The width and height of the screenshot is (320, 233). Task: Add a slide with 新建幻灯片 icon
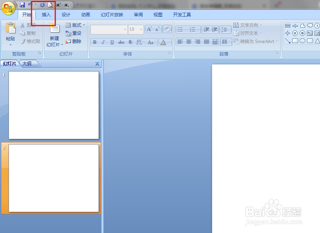coord(54,28)
